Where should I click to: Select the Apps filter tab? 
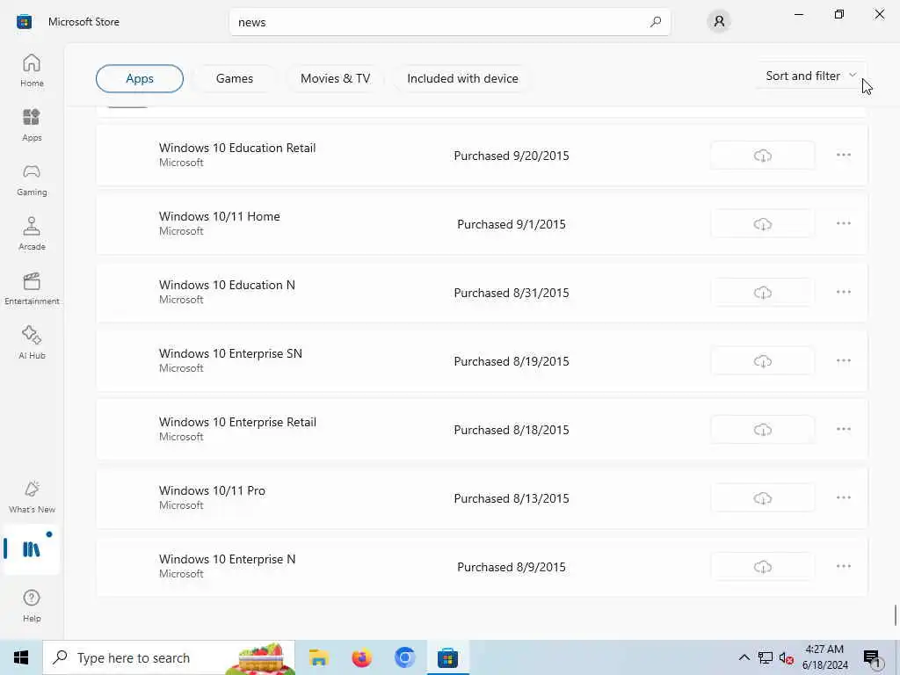(140, 78)
